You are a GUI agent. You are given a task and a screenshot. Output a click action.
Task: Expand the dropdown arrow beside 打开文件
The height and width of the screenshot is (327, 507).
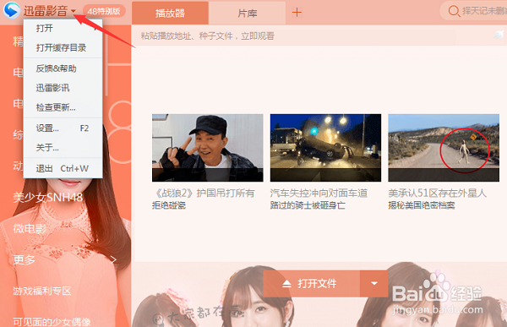tap(374, 284)
